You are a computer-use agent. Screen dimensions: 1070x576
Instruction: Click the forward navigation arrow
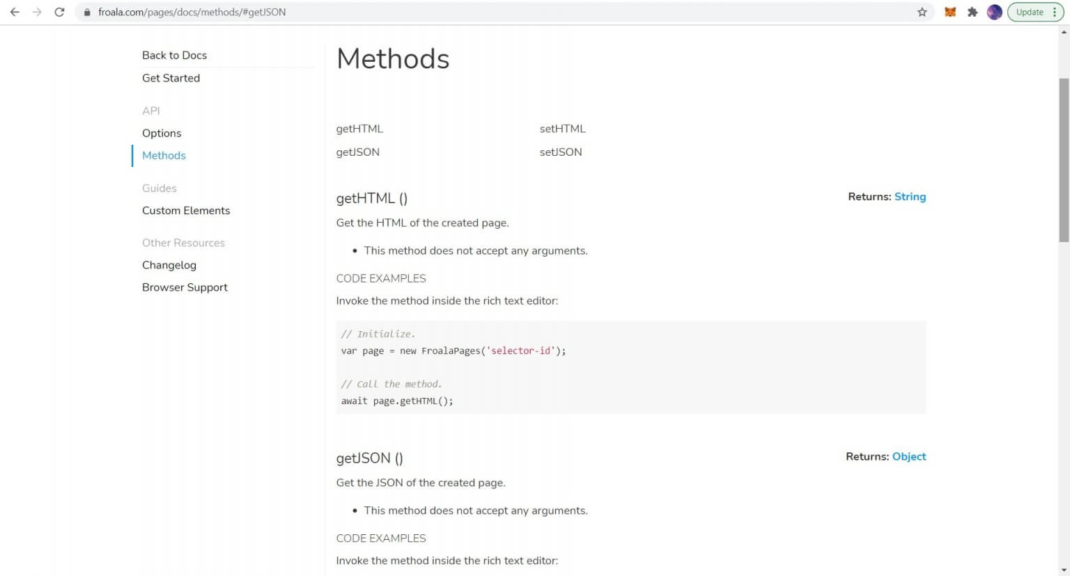(36, 12)
